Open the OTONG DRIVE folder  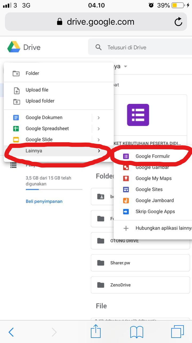coord(140,241)
